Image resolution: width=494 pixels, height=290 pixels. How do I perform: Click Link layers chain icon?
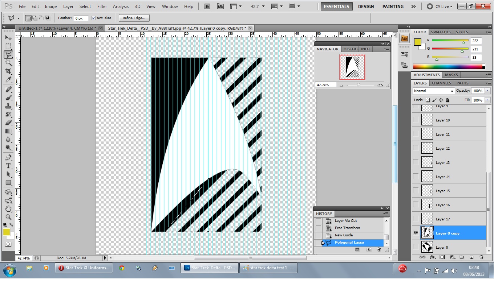click(422, 257)
